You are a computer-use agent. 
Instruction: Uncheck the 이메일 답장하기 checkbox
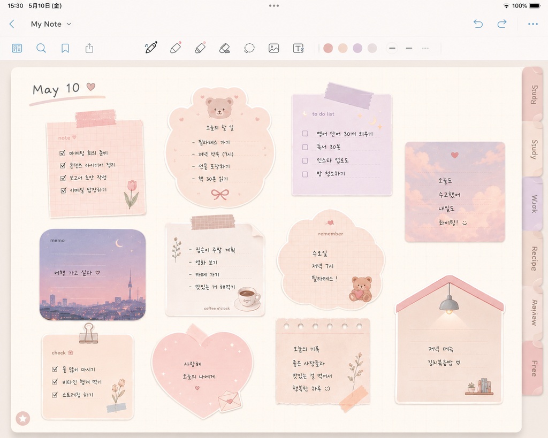click(x=63, y=190)
